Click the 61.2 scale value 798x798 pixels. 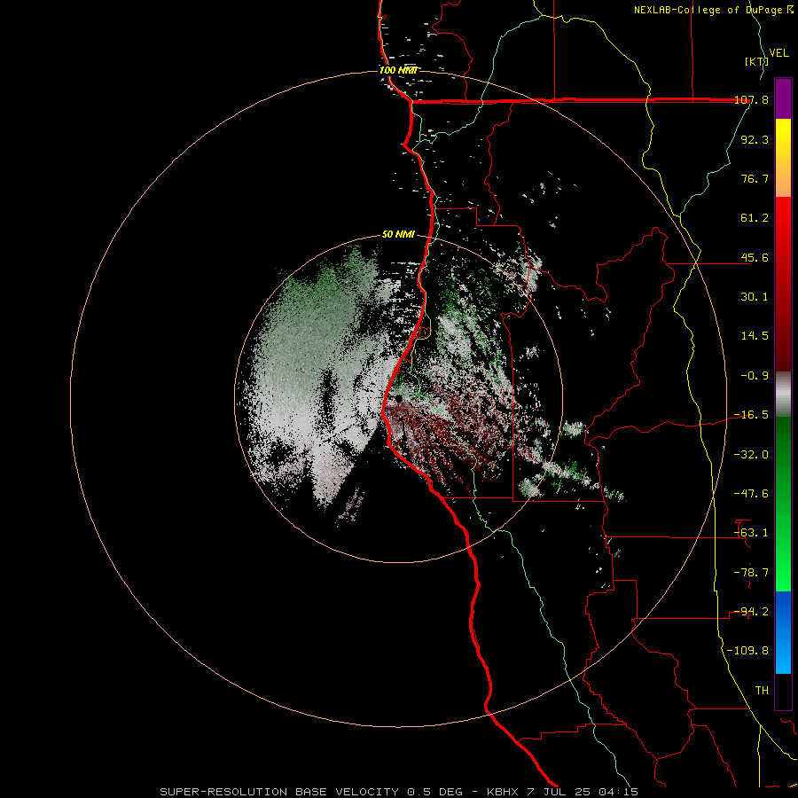[x=755, y=218]
